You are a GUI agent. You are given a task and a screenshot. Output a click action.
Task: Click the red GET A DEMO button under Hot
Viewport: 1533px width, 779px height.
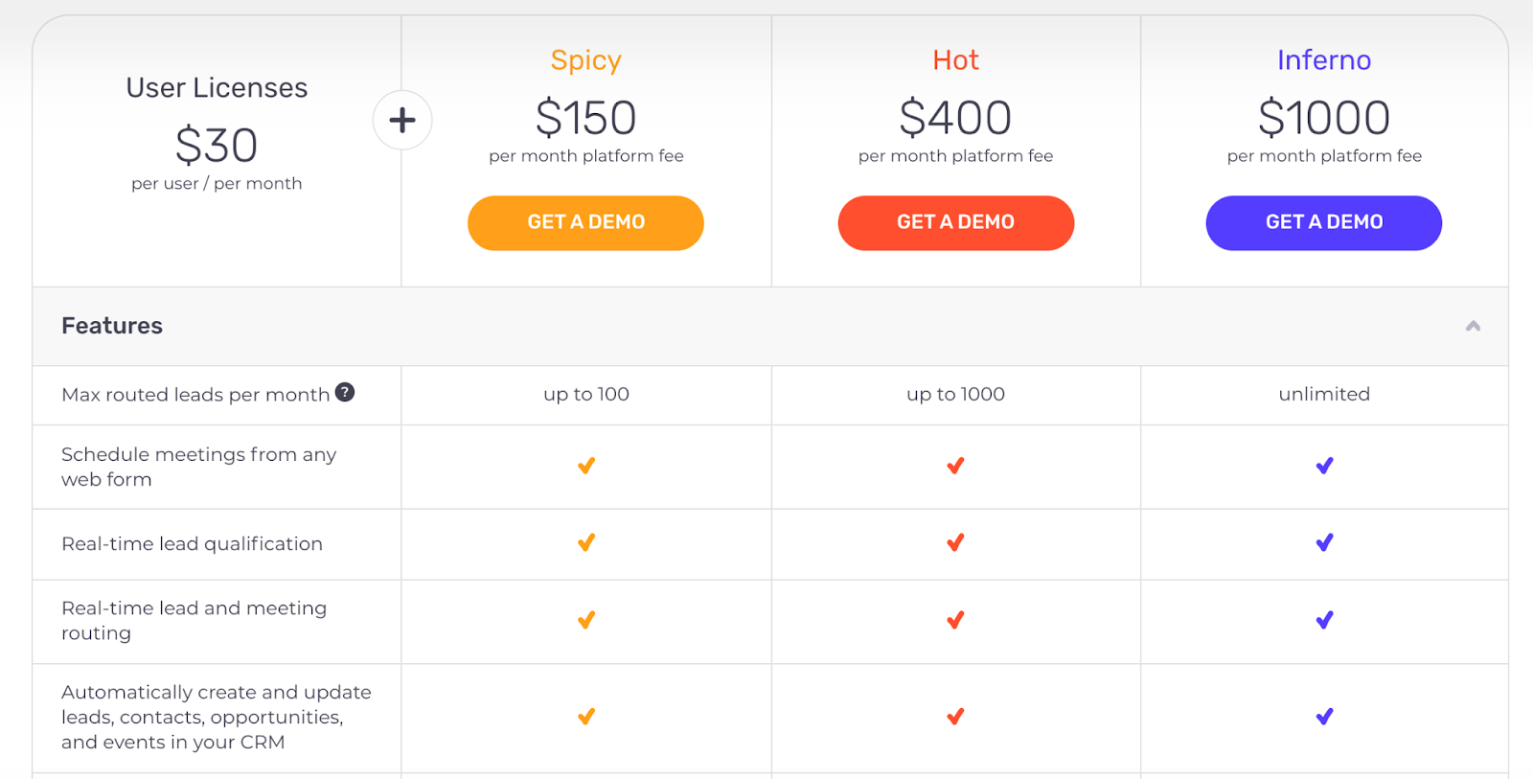955,222
